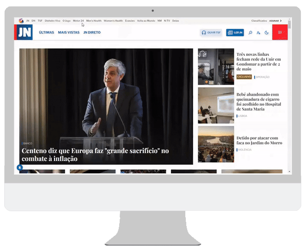Open the red menu button
305x252 pixels.
(x=280, y=32)
